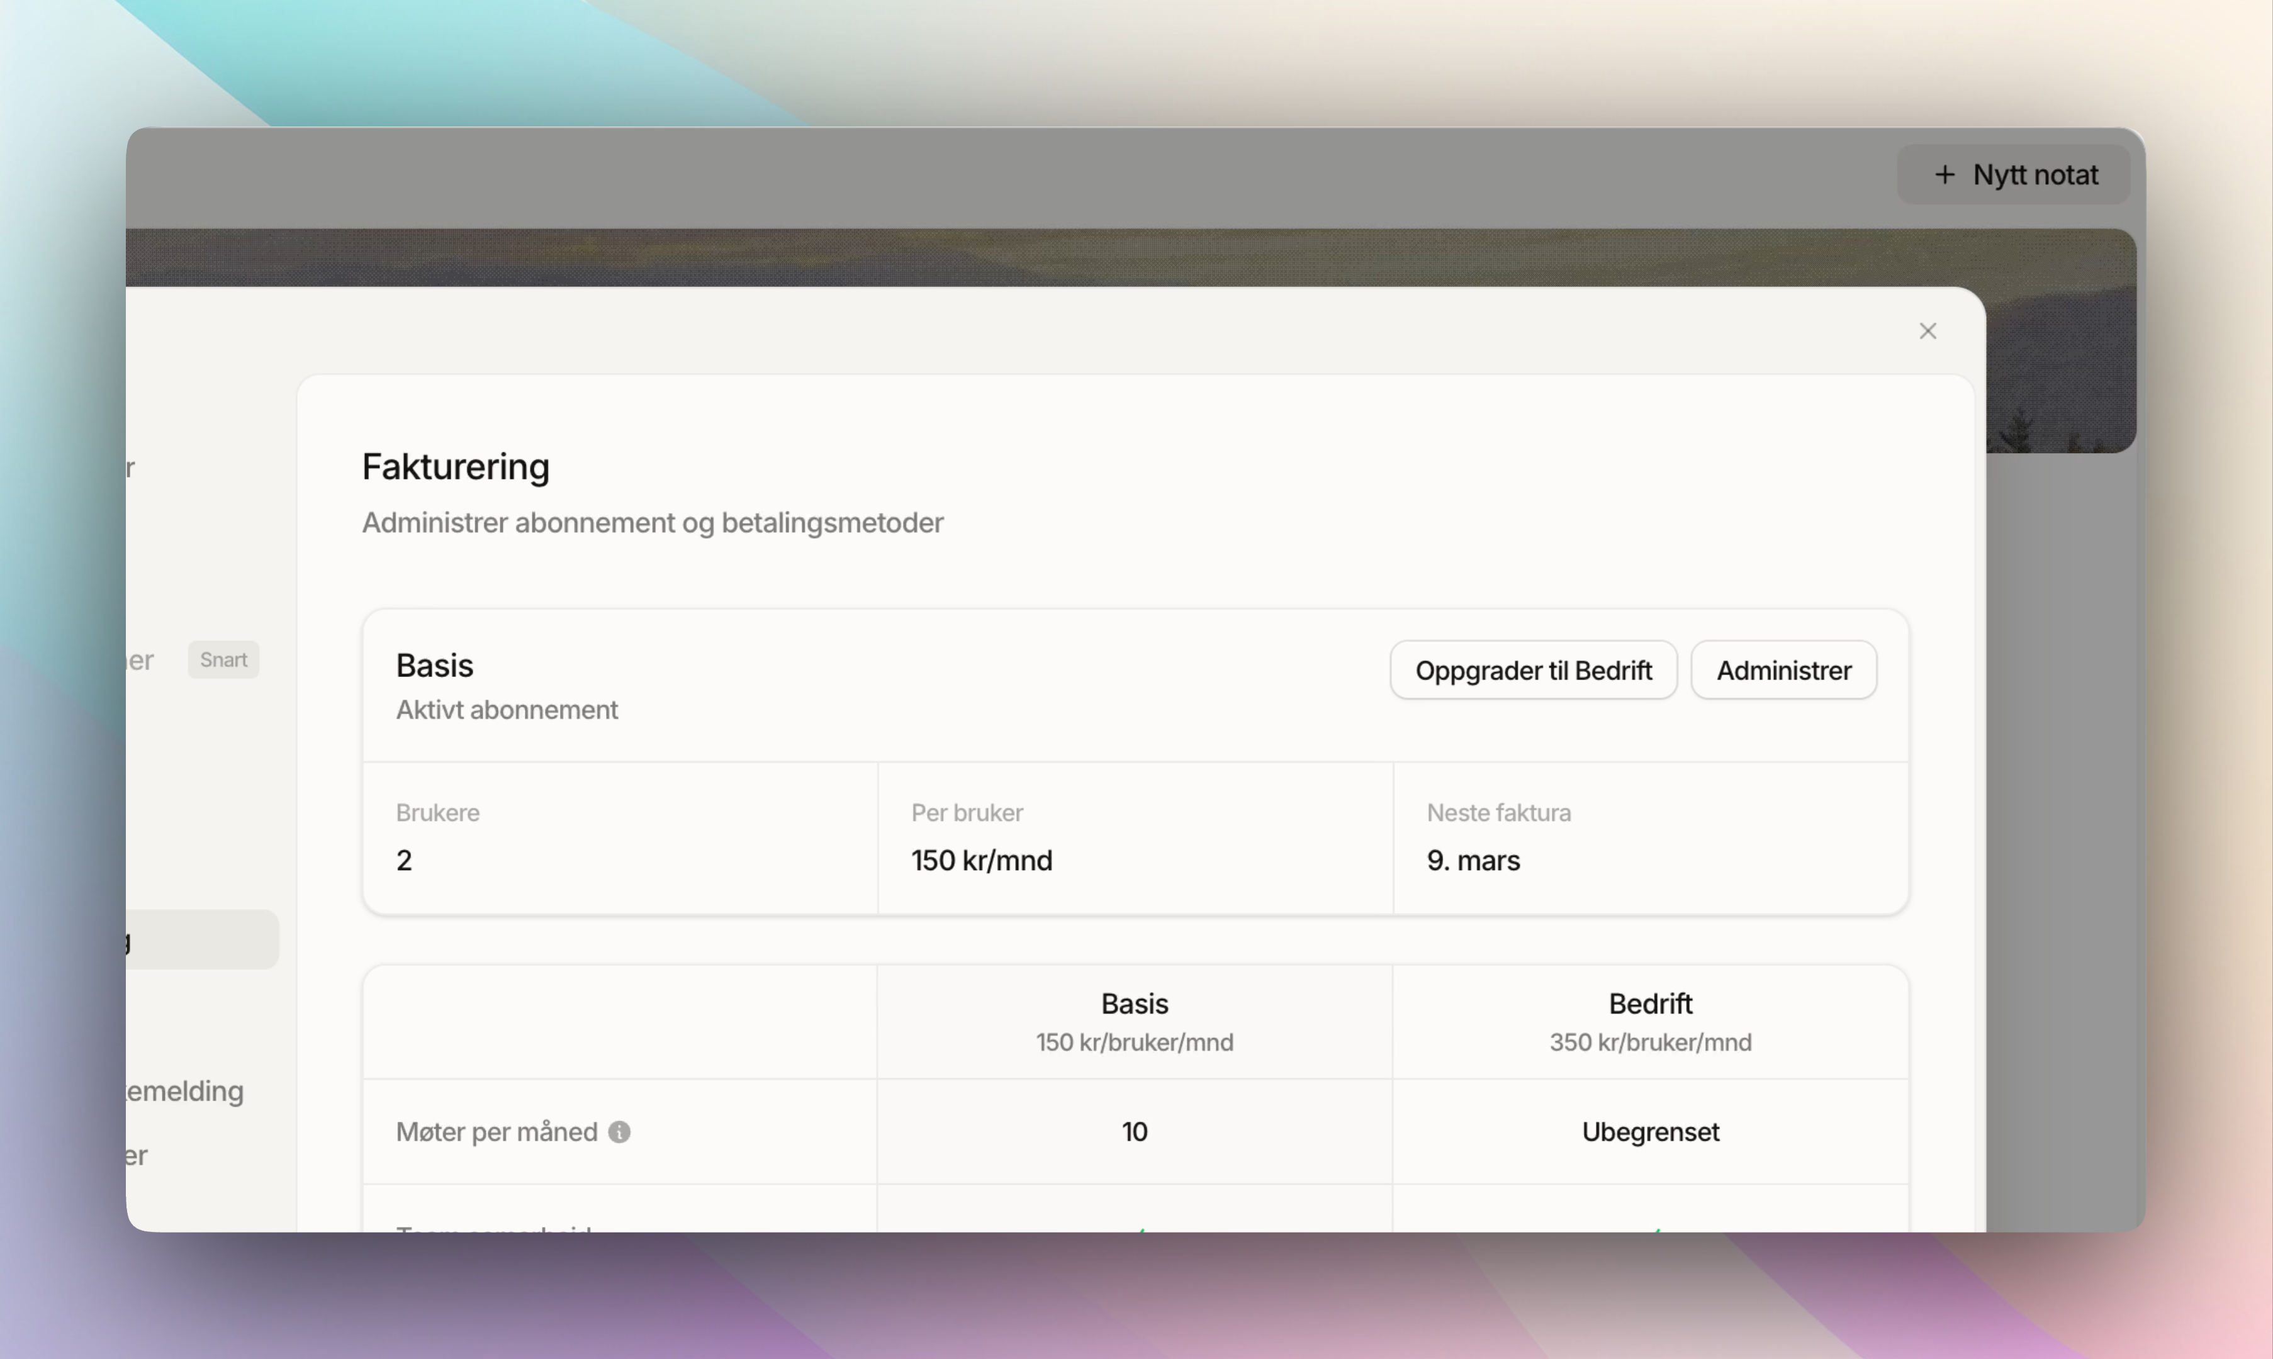Viewport: 2273px width, 1359px height.
Task: Click the Ubegrenset value under Bedrift
Action: click(1649, 1132)
